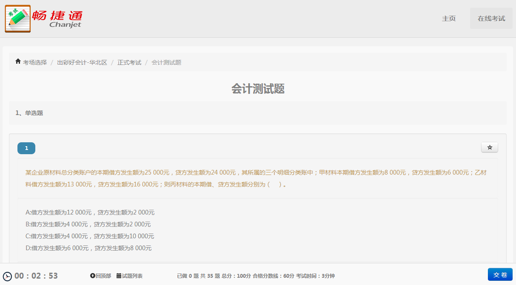Click the 回顶部 up-arrow icon
Screen dimensions: 516x285
(92, 276)
